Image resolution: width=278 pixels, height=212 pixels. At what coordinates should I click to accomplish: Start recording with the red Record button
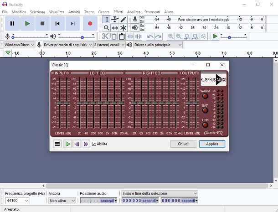[x=90, y=23]
